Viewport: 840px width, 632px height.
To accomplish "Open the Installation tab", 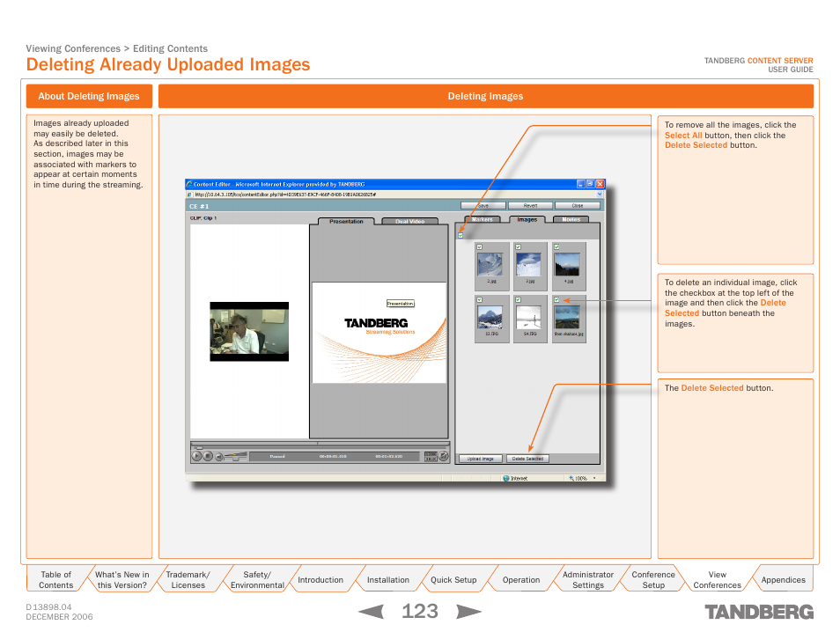I will (387, 579).
